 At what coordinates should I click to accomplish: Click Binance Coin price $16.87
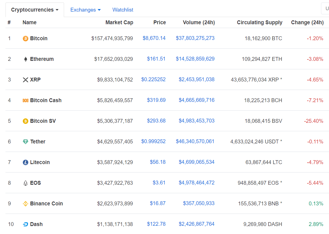[x=157, y=203]
